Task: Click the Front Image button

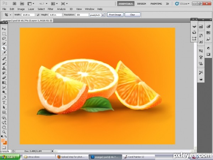Action: (x=115, y=15)
